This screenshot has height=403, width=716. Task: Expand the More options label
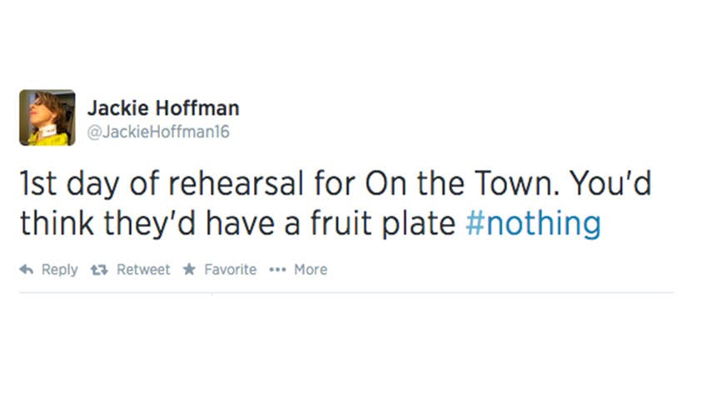click(311, 270)
